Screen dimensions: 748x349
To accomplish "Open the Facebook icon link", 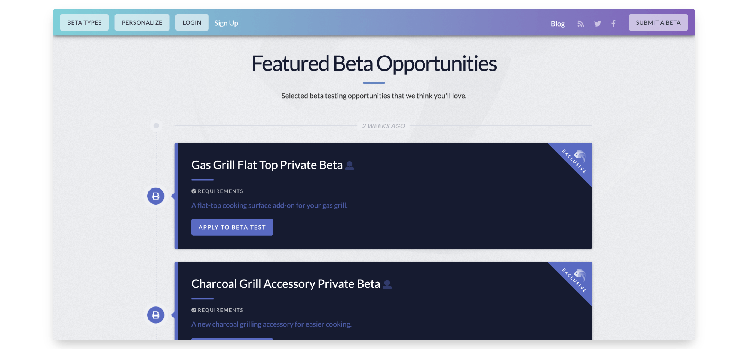I will pyautogui.click(x=613, y=24).
